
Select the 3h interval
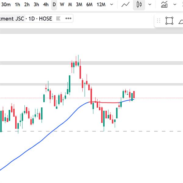[x=36, y=5]
